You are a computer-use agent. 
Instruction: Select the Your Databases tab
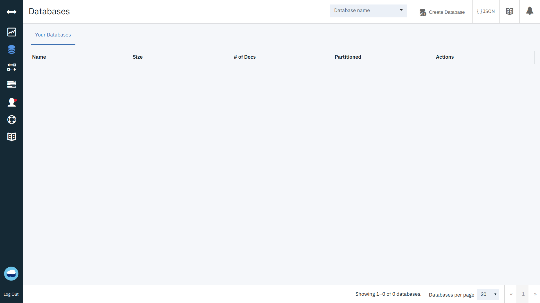point(53,35)
